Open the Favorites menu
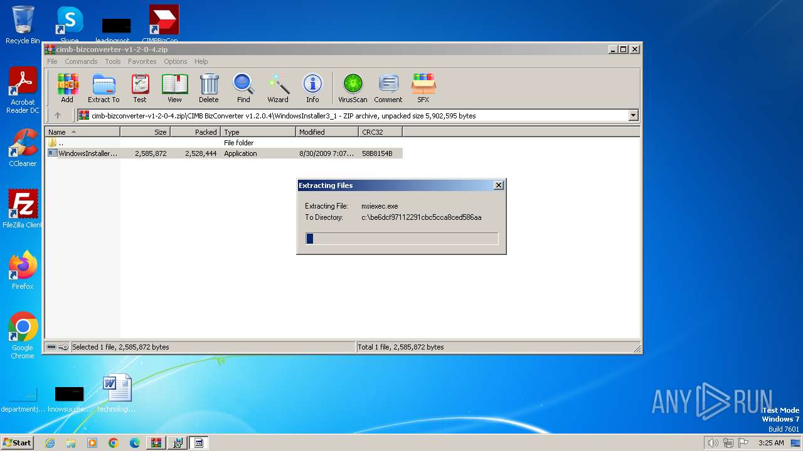 coord(142,61)
